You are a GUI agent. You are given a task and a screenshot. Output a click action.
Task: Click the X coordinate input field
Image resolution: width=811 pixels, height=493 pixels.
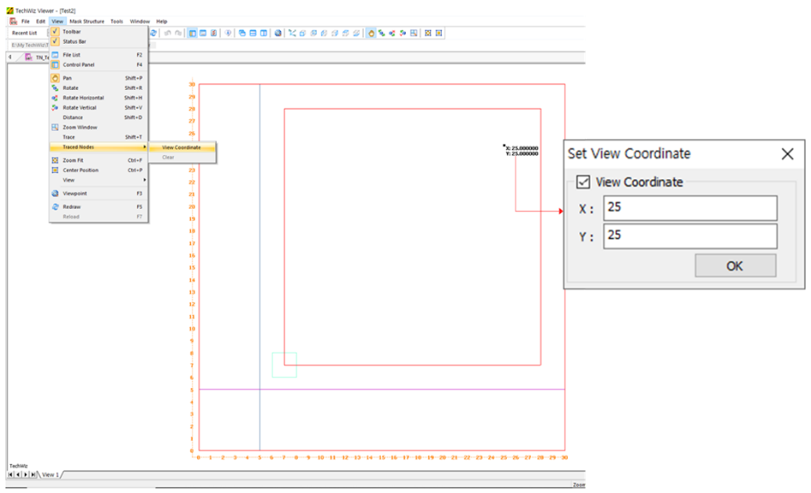click(690, 209)
